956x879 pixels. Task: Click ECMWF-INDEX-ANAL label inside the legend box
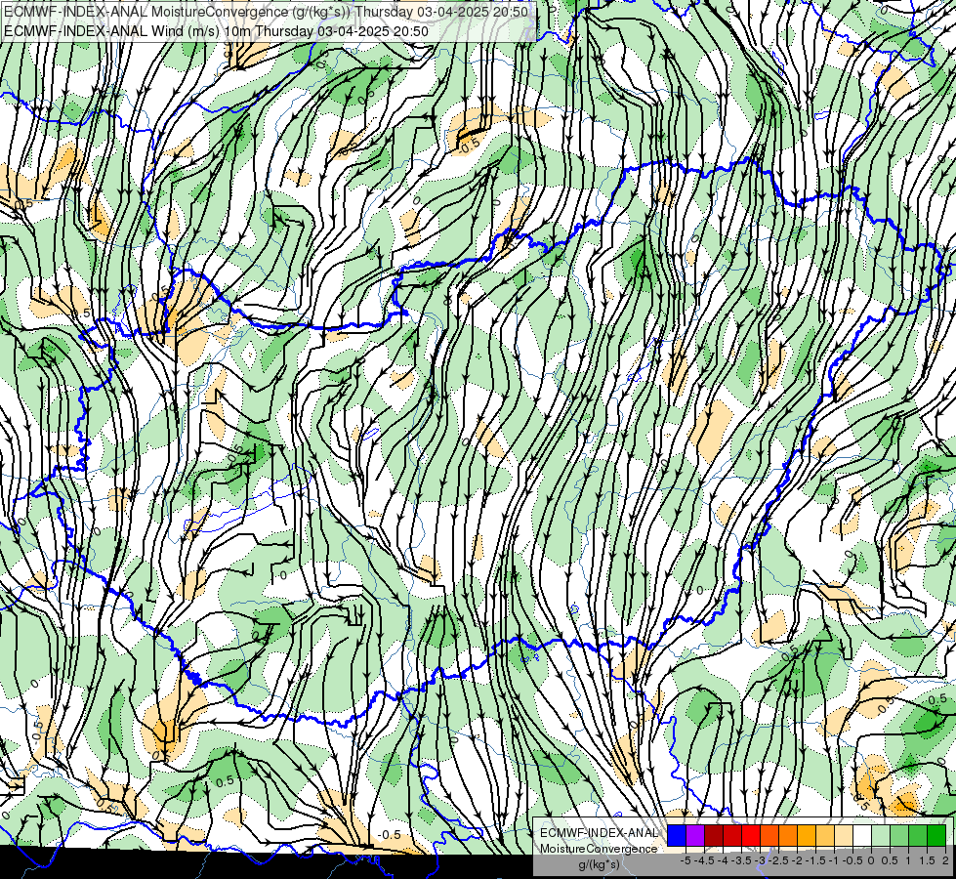(x=599, y=833)
